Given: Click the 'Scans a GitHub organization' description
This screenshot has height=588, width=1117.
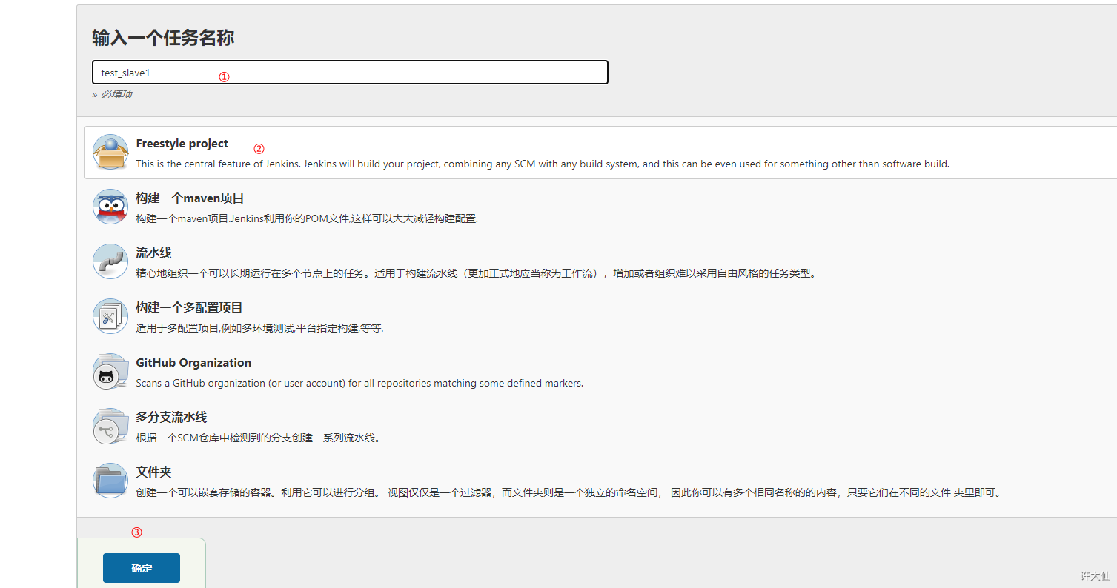Looking at the screenshot, I should point(359,384).
